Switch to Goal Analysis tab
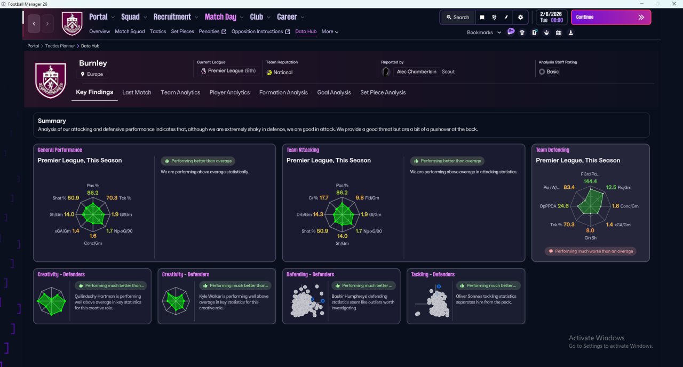This screenshot has width=683, height=367. (x=334, y=92)
